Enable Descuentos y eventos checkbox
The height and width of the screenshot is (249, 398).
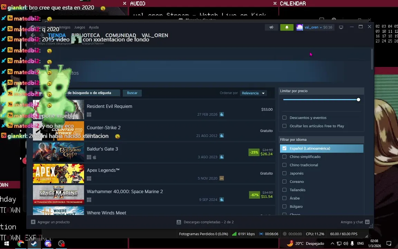click(284, 118)
